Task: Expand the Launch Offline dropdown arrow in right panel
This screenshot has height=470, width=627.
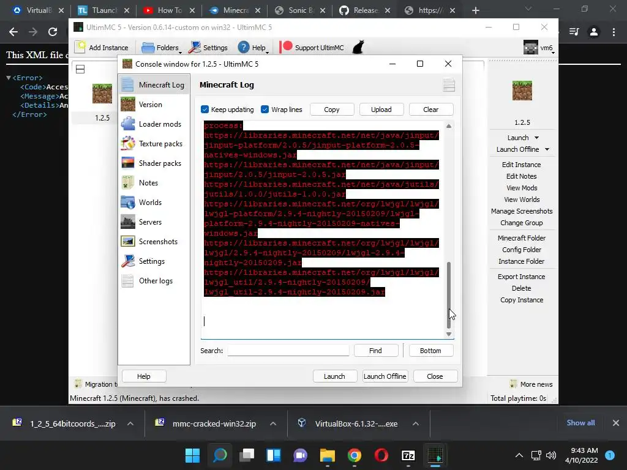Action: click(x=547, y=149)
